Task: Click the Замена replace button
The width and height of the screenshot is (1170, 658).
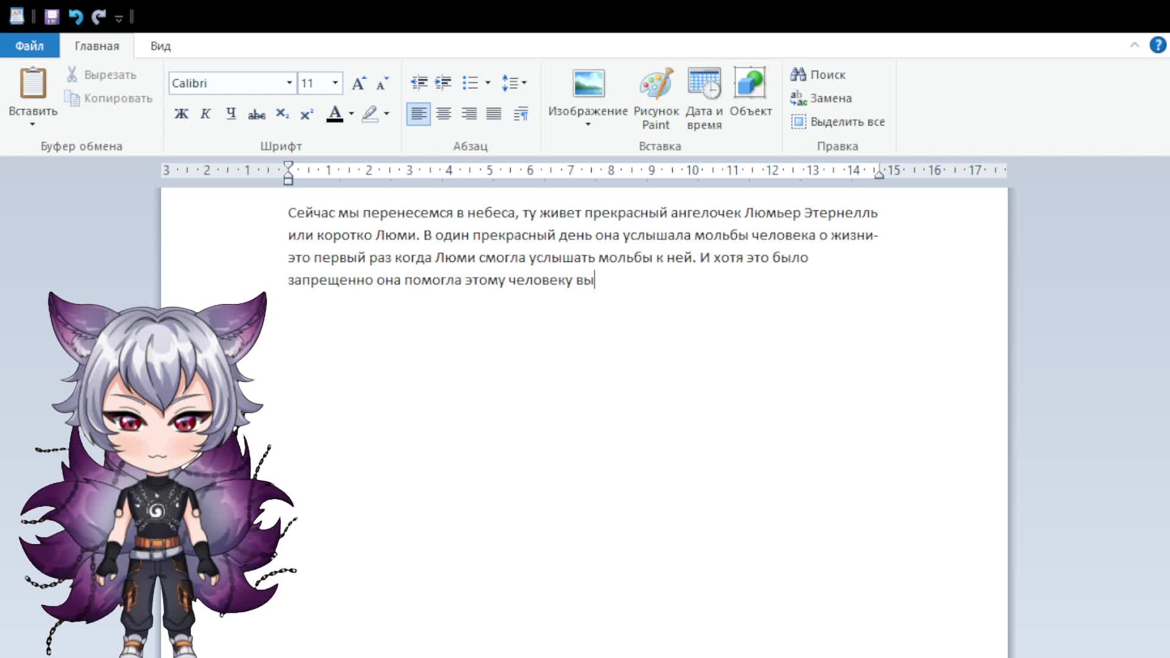Action: pyautogui.click(x=821, y=98)
